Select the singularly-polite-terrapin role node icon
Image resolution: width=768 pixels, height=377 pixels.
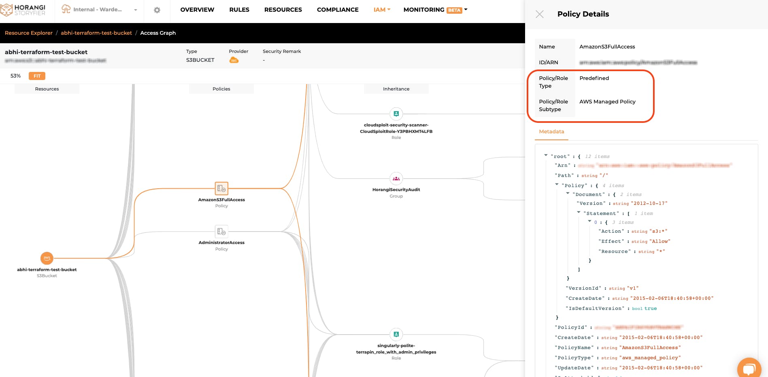click(396, 335)
